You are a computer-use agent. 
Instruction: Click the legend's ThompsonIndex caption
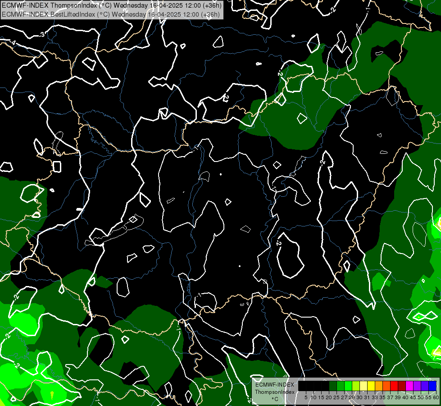tap(275, 392)
